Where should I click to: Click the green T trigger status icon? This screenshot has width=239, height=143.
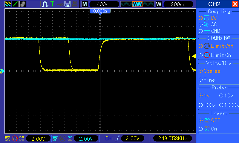[52, 4]
